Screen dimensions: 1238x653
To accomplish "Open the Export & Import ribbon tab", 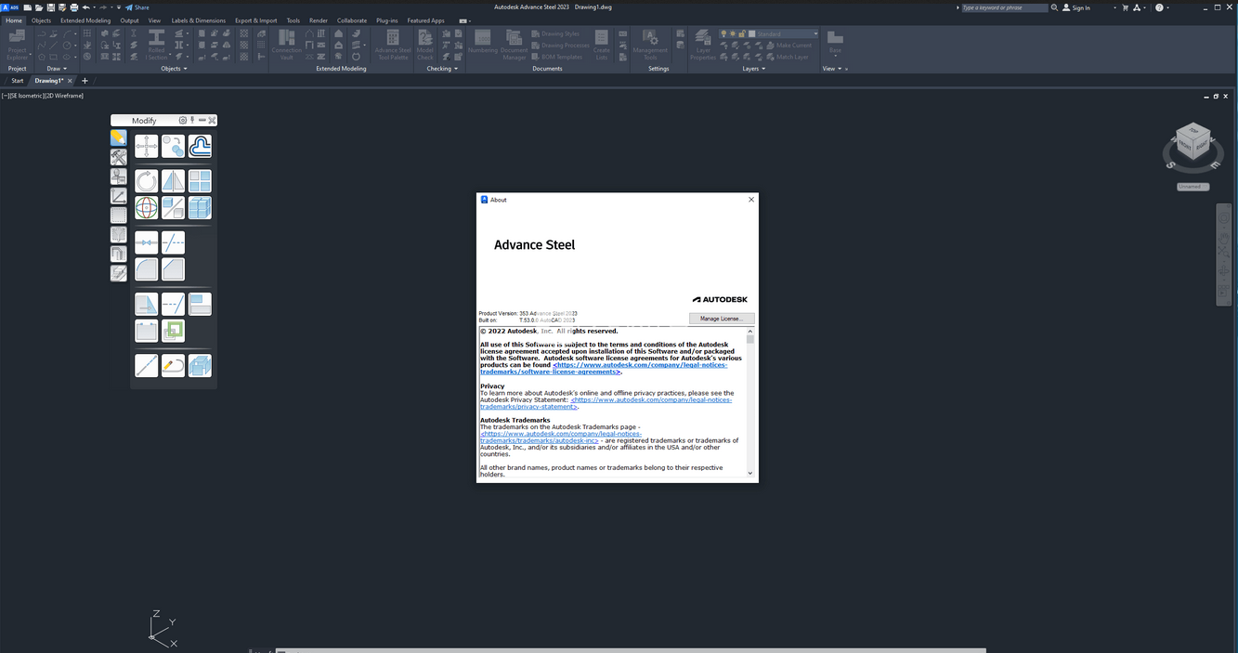I will coord(256,20).
